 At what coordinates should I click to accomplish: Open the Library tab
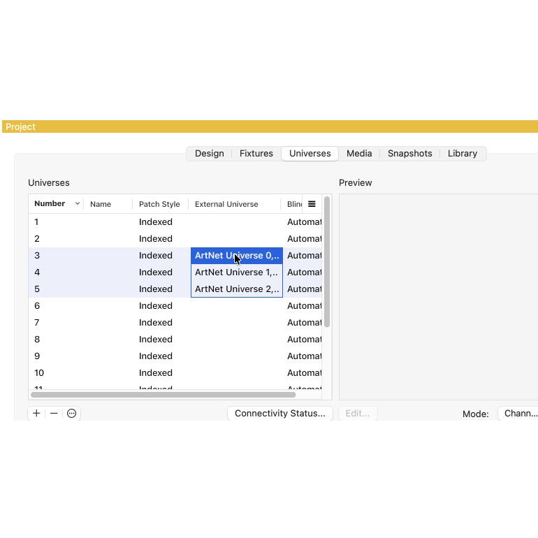[462, 154]
